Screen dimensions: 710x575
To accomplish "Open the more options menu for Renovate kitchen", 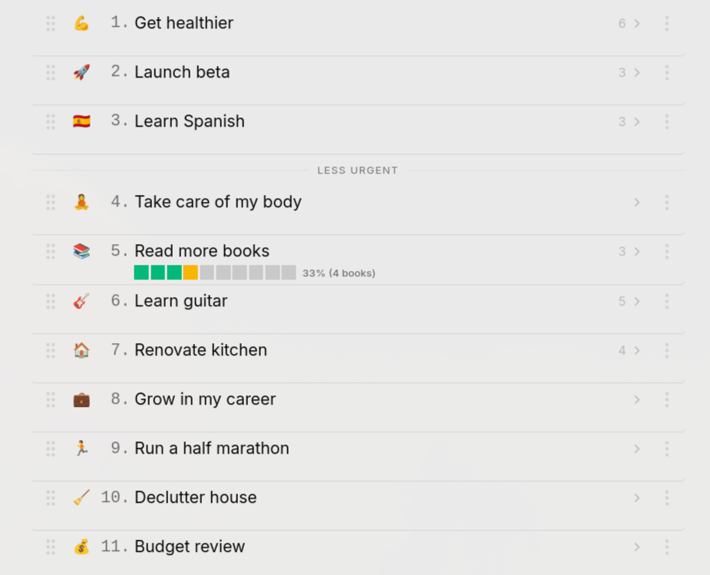I will [666, 351].
